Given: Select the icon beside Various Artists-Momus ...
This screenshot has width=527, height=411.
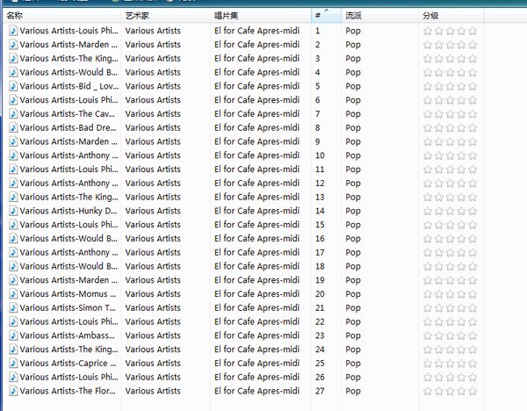Looking at the screenshot, I should pyautogui.click(x=13, y=294).
